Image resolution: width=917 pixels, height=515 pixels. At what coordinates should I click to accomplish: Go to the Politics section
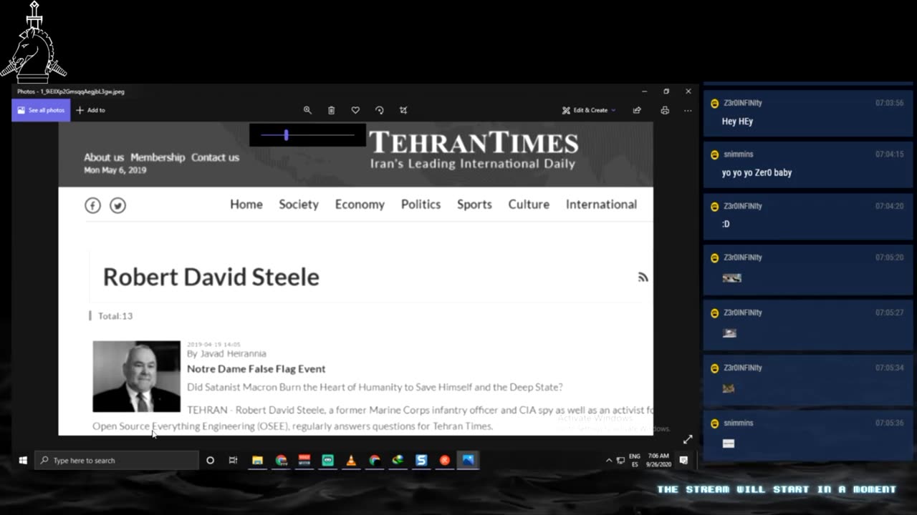[x=421, y=205]
